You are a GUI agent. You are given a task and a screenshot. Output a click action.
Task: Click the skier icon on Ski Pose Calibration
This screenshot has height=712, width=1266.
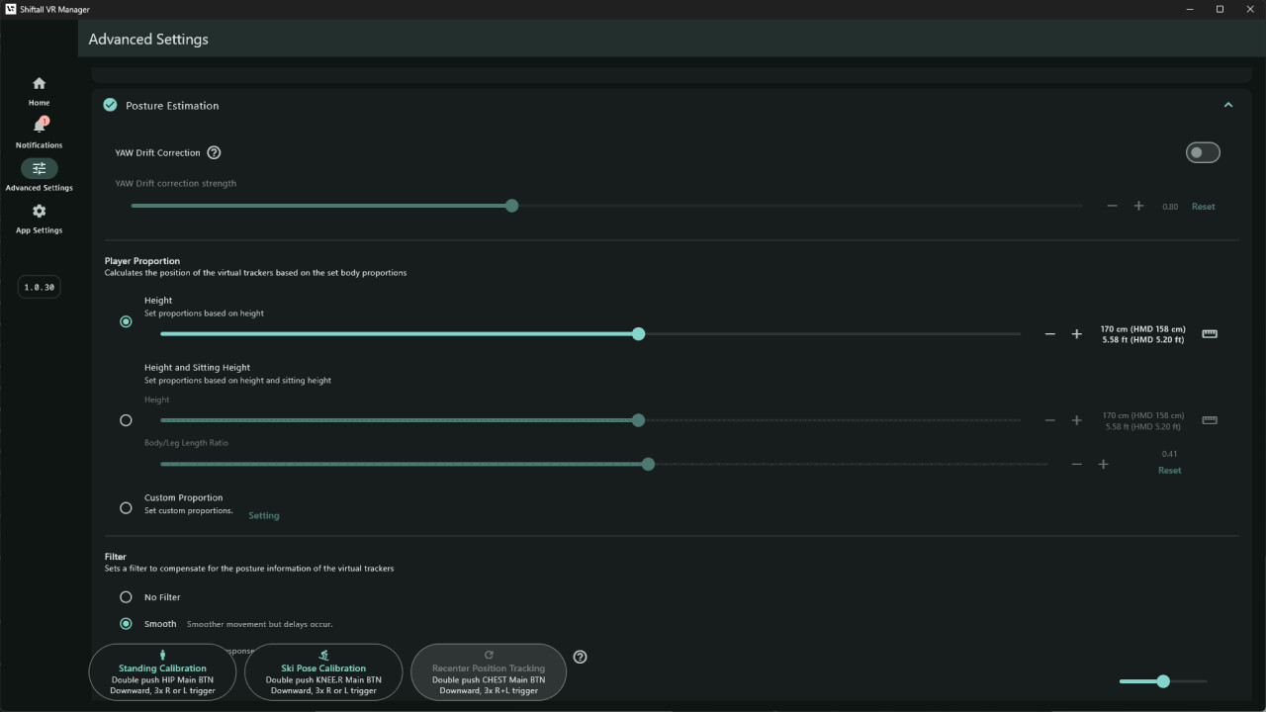coord(323,654)
